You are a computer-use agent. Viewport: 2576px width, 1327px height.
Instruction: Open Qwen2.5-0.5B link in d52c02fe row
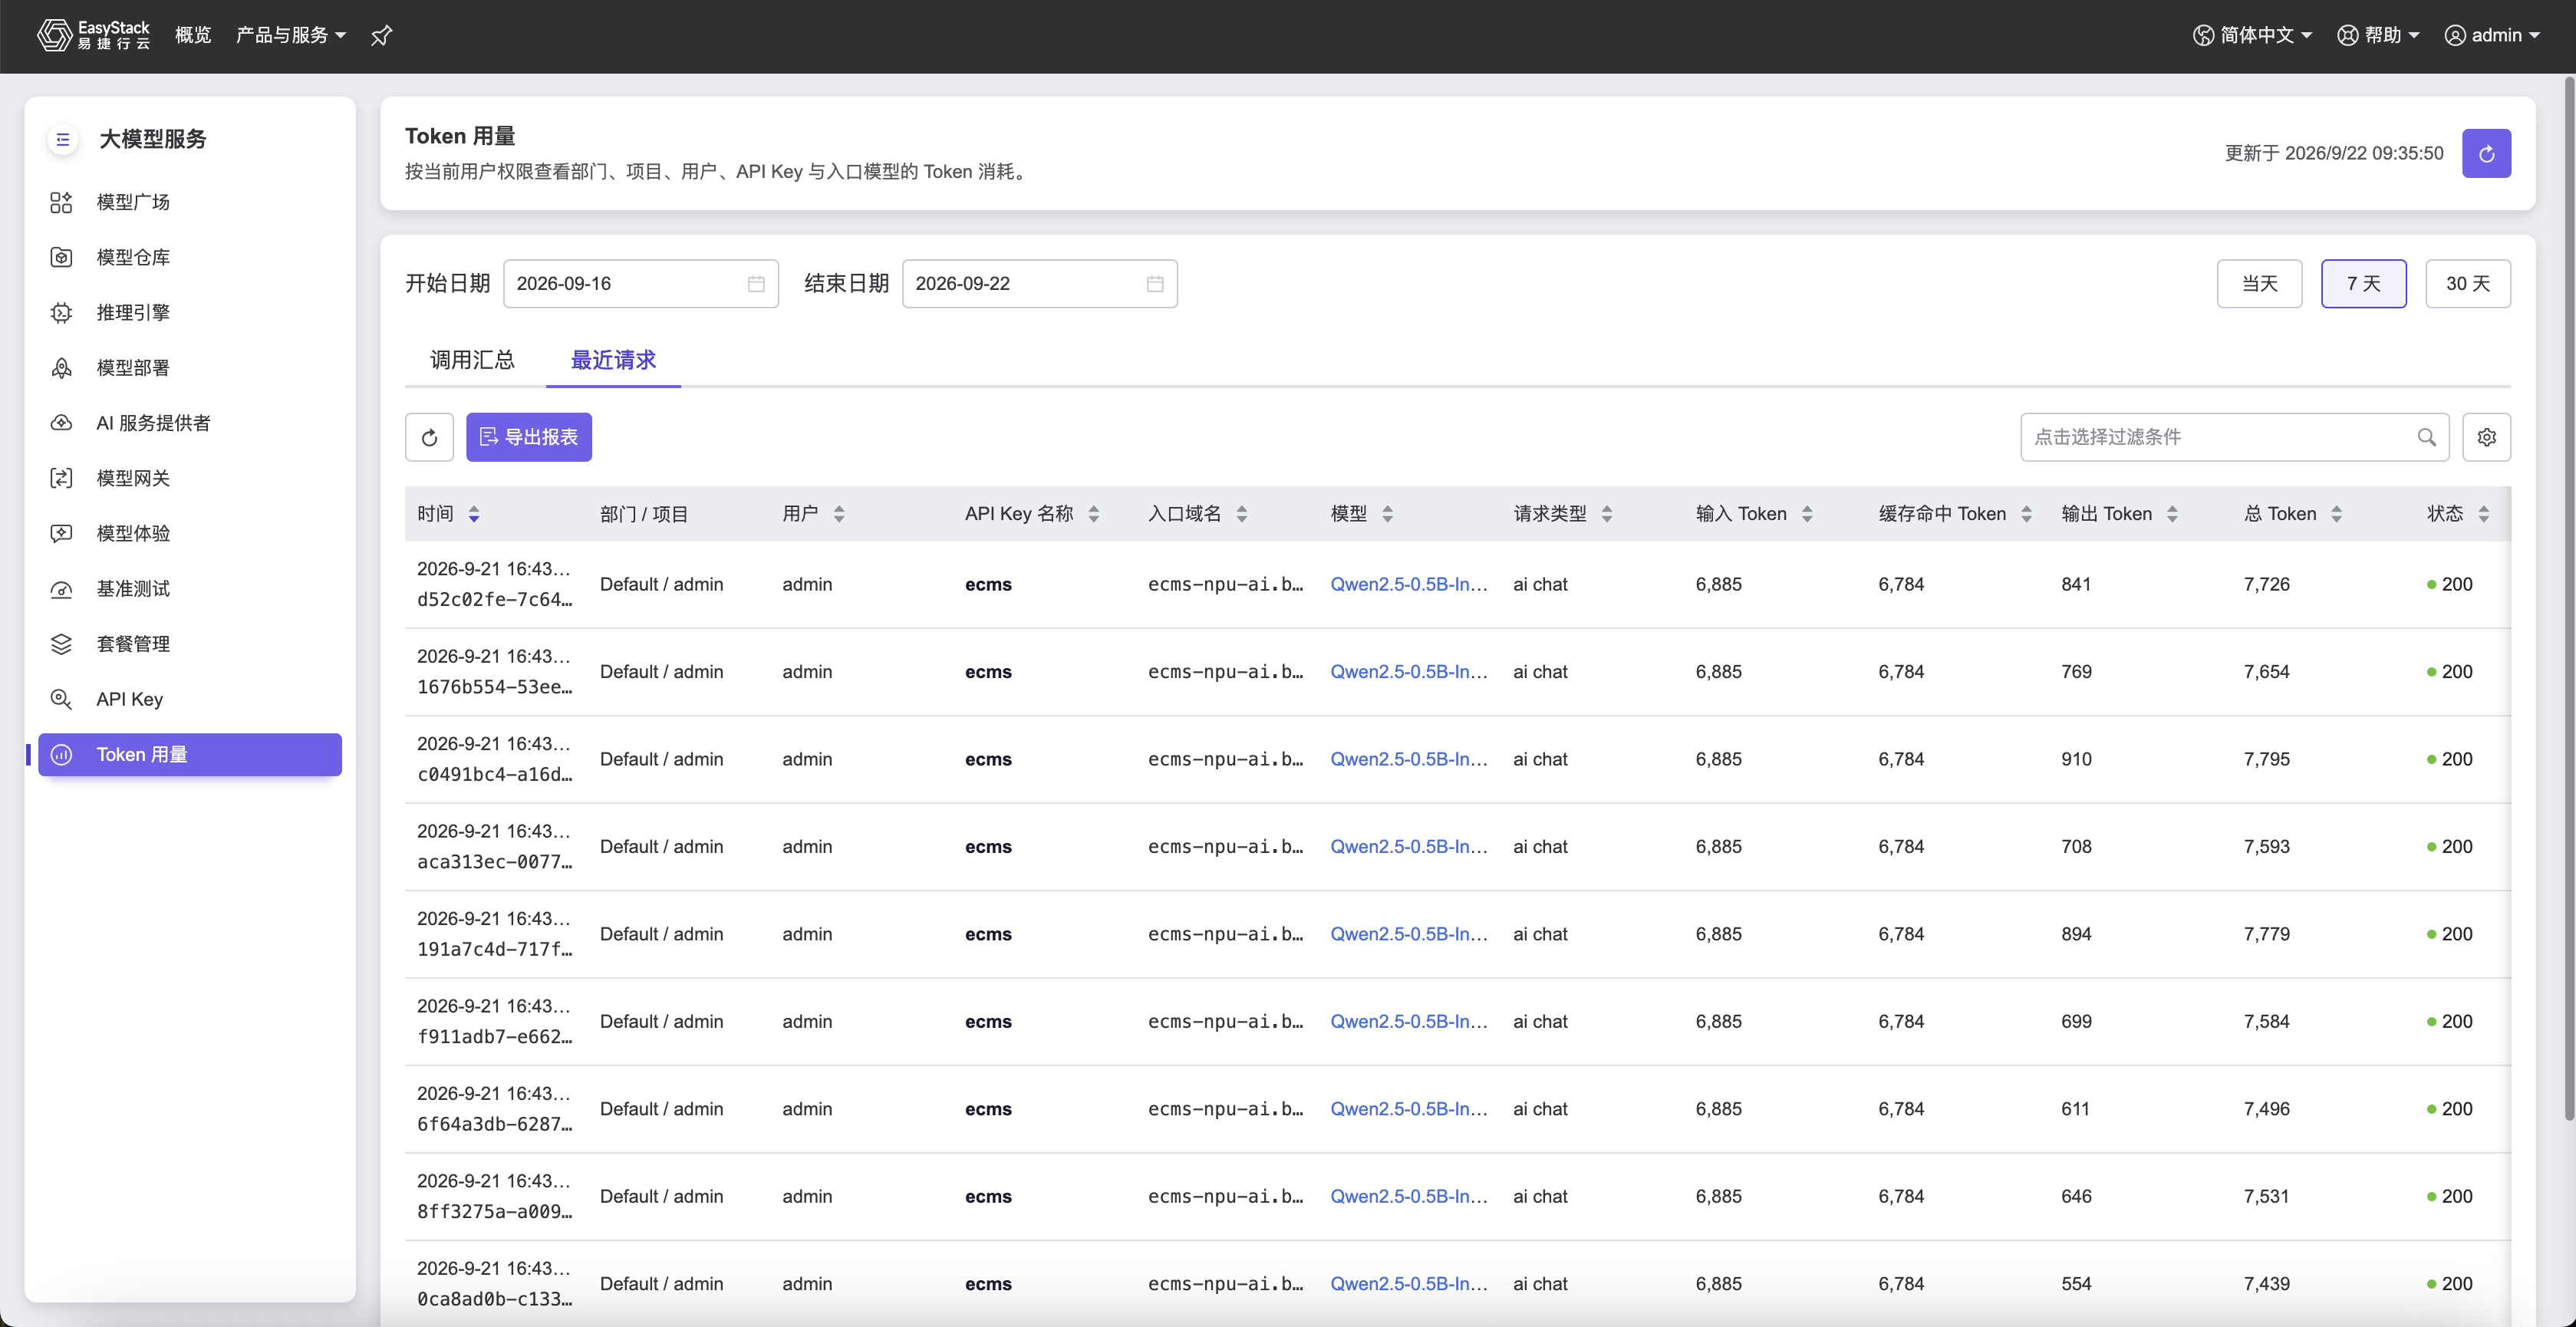tap(1408, 585)
